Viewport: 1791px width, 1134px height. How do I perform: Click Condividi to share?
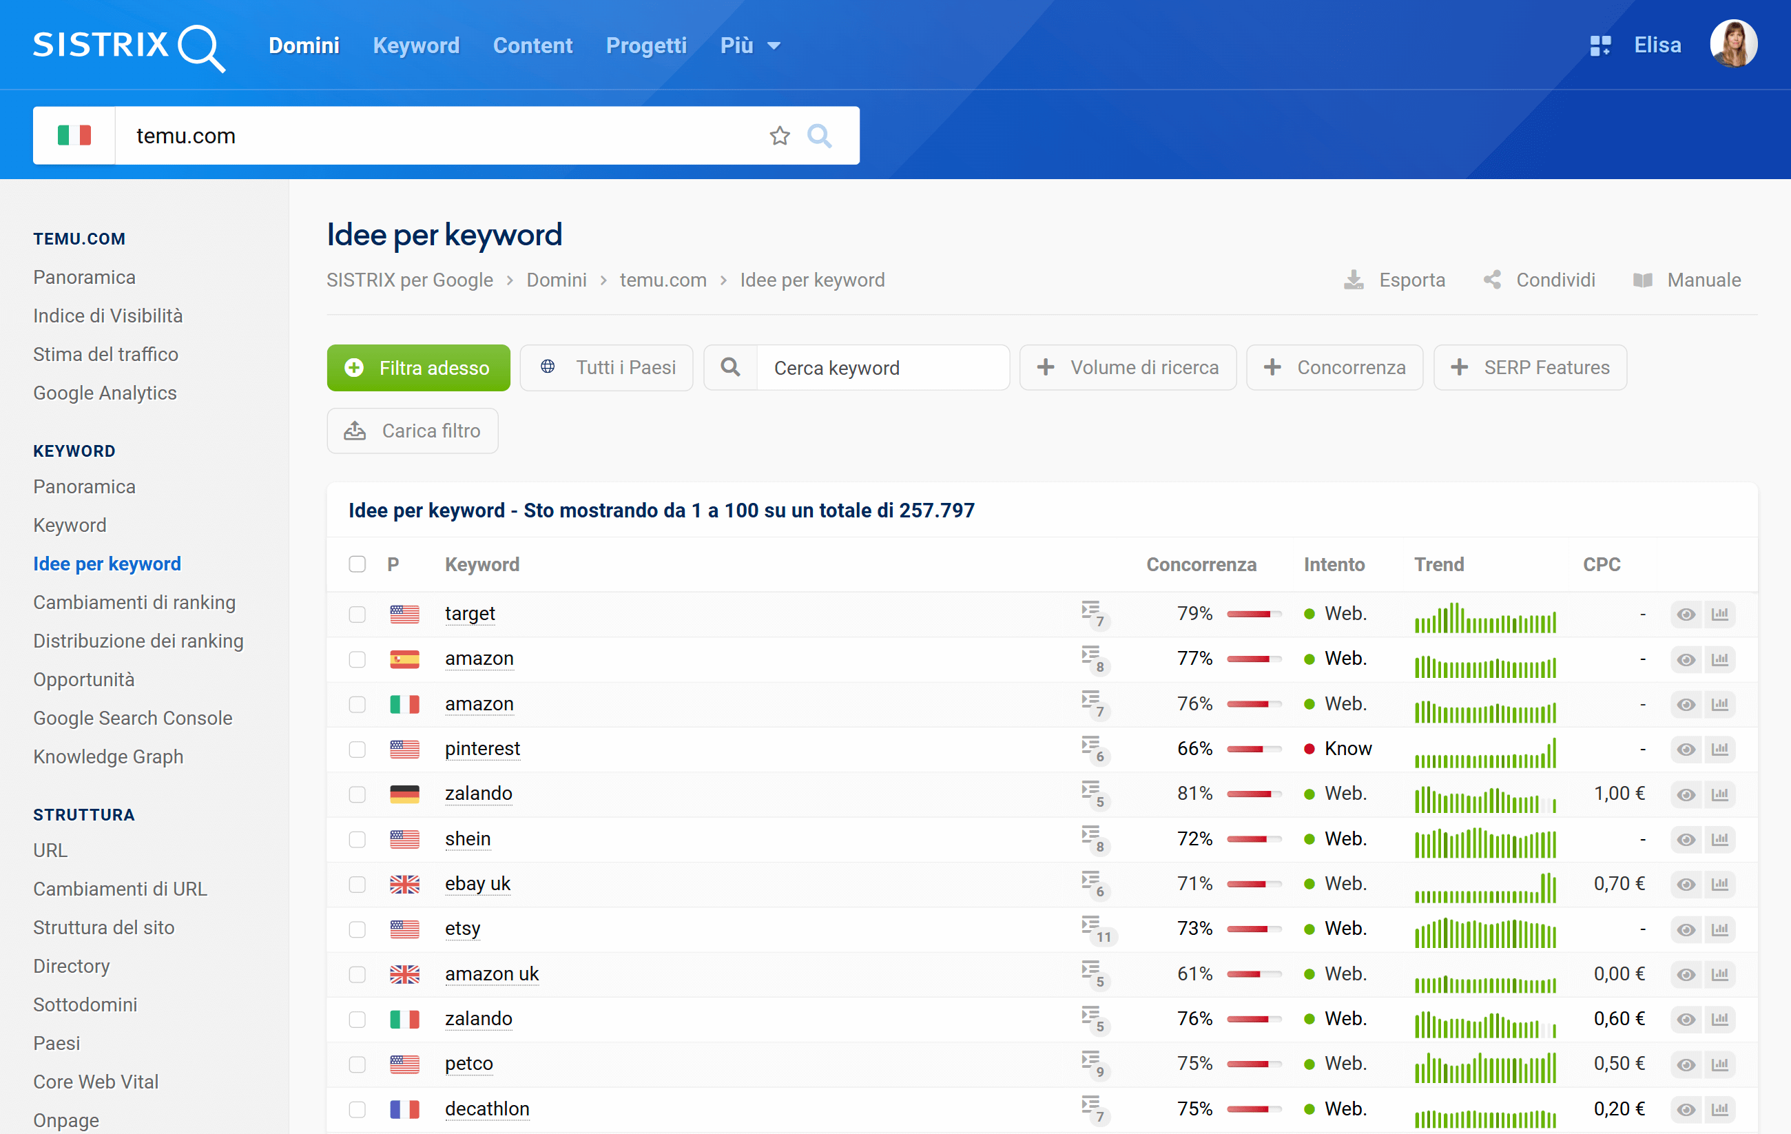pyautogui.click(x=1540, y=280)
